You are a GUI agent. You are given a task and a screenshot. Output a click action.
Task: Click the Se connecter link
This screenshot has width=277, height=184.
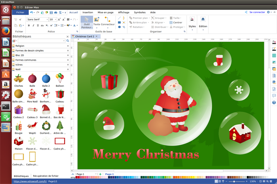[x=257, y=12]
